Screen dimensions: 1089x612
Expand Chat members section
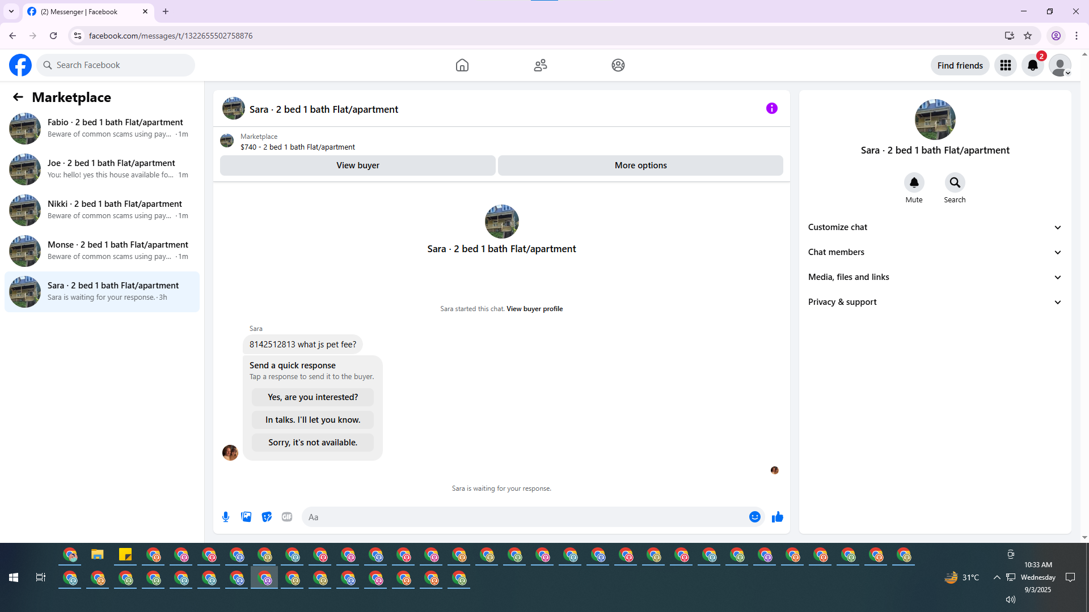tap(935, 252)
